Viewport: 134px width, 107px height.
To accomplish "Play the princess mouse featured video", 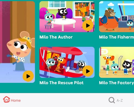I will pos(28,76).
